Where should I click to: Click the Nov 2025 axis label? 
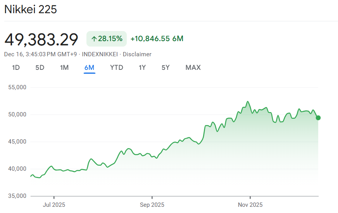250,204
